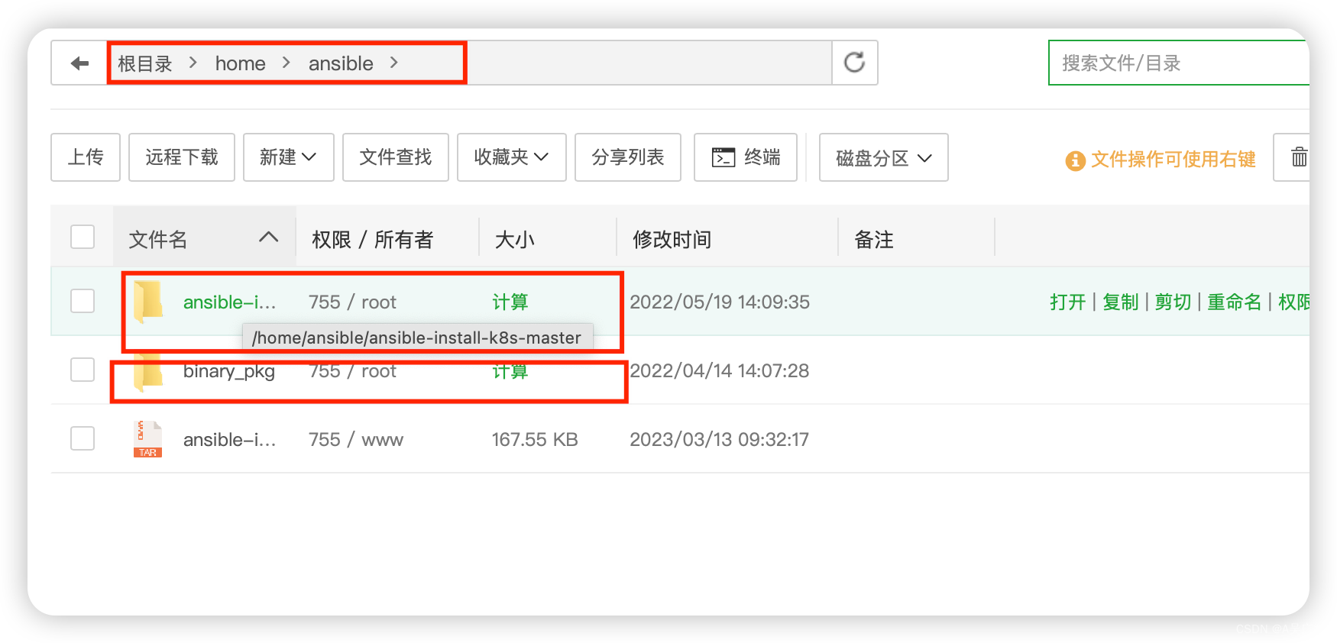
Task: Expand the 新建 dropdown
Action: (x=289, y=157)
